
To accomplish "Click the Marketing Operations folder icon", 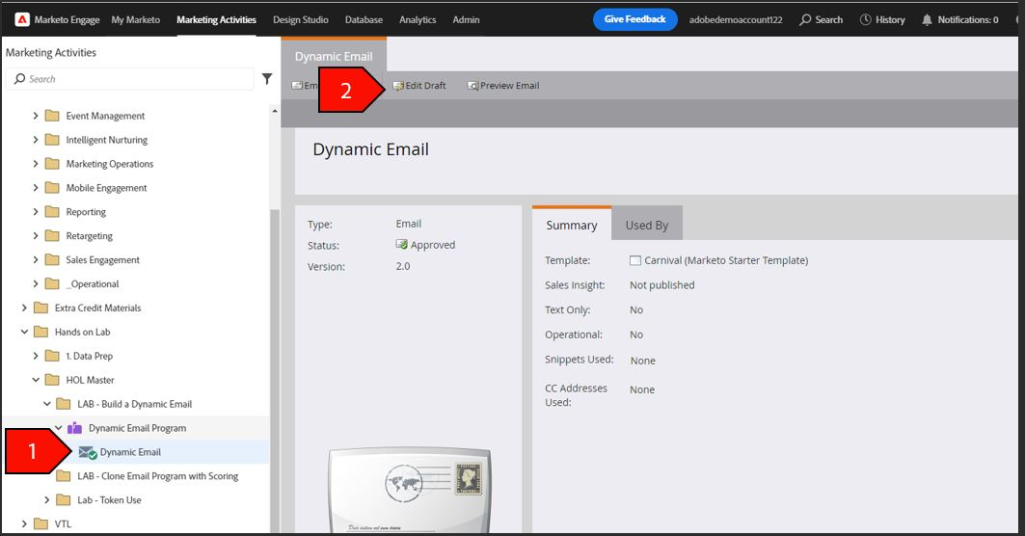I will coord(52,164).
